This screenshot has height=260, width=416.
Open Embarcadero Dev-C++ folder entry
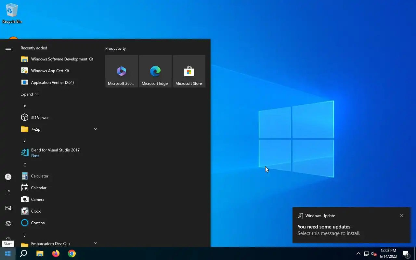click(x=59, y=244)
